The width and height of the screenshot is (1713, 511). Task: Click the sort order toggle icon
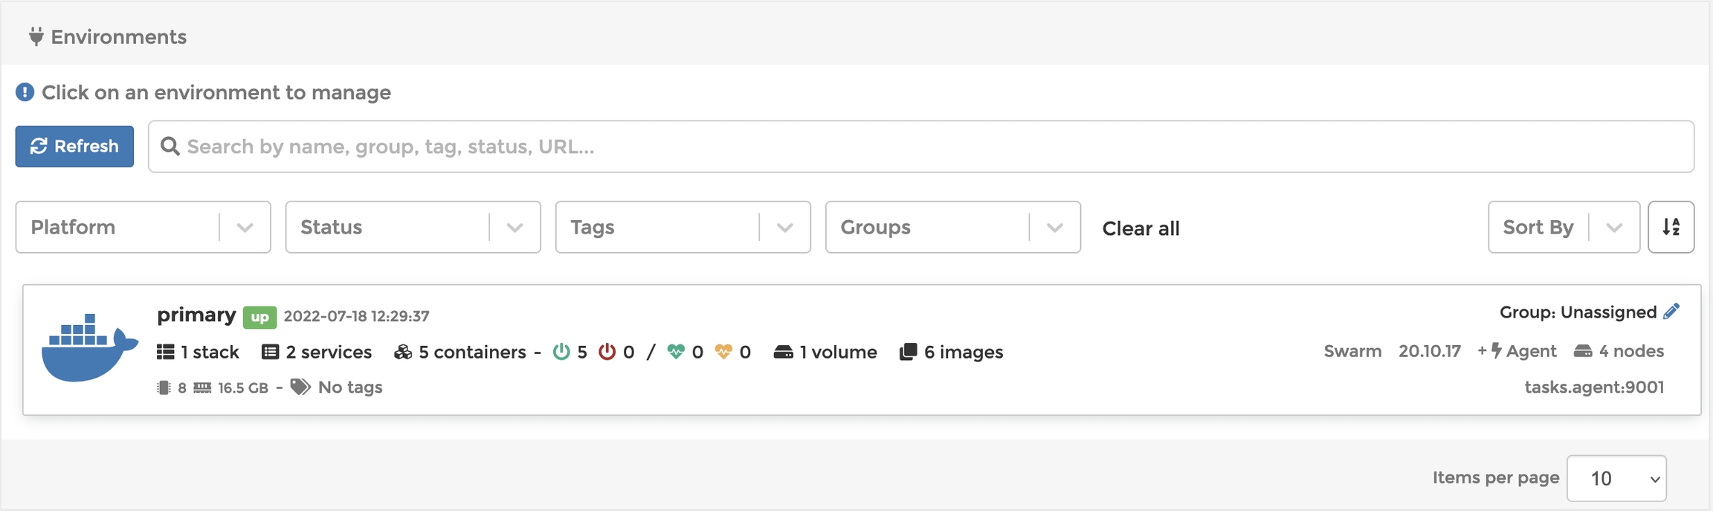(x=1671, y=227)
